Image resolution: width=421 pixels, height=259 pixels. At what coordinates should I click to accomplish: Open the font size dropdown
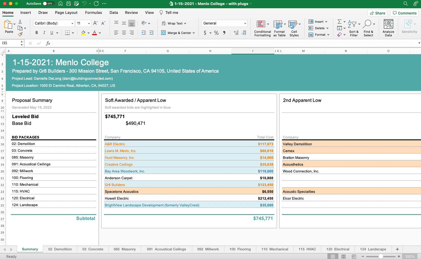89,23
